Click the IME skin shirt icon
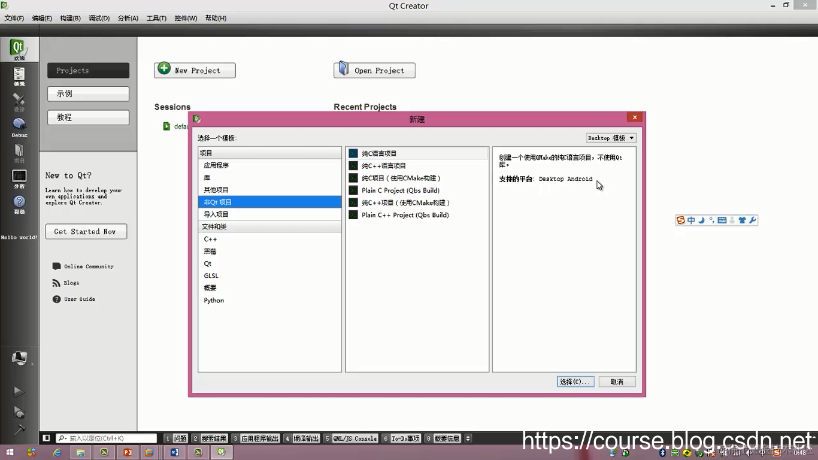Image resolution: width=818 pixels, height=460 pixels. click(x=743, y=220)
